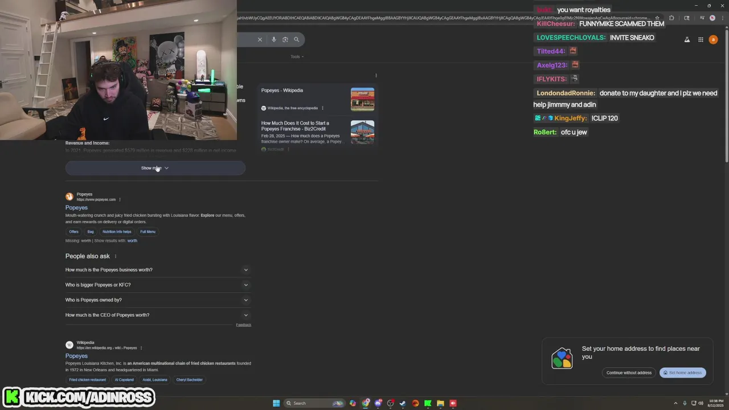The width and height of the screenshot is (729, 410).
Task: Start voice search with the microphone icon
Action: click(274, 39)
